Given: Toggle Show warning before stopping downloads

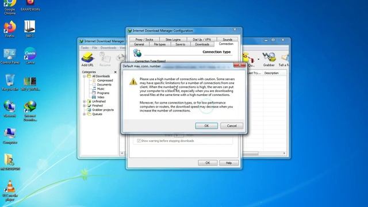Looking at the screenshot, I should pos(139,141).
